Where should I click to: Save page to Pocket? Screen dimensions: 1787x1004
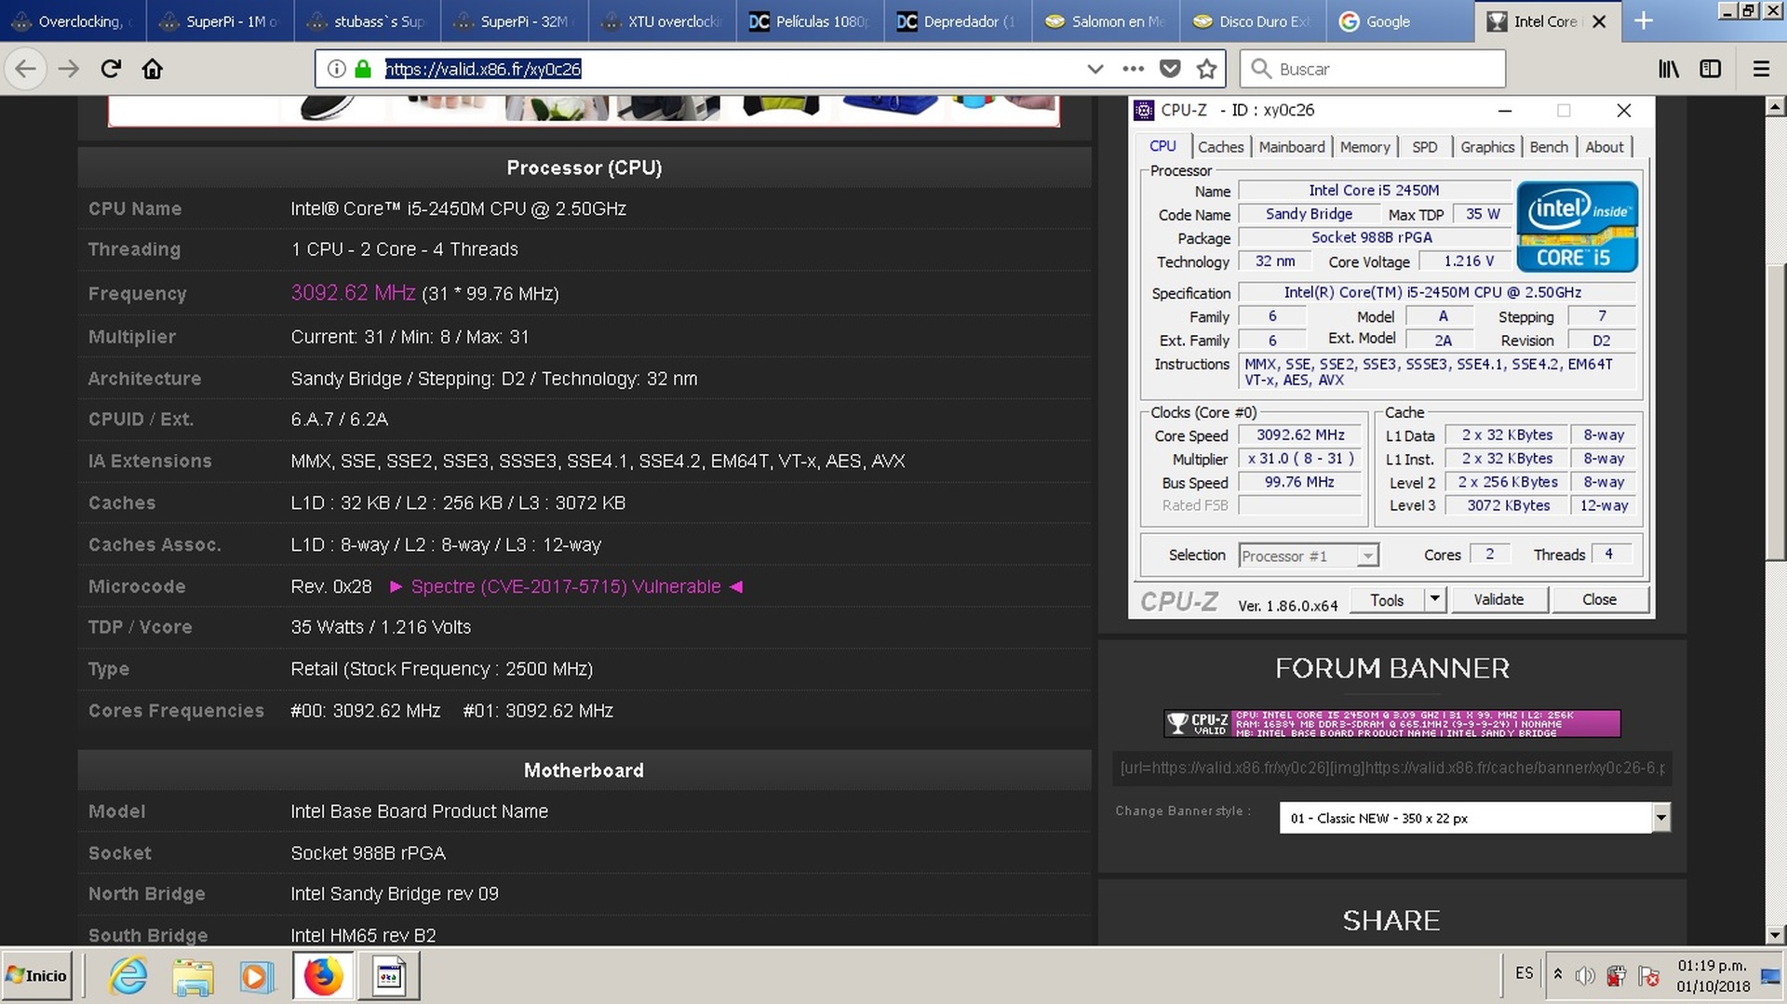pos(1170,69)
